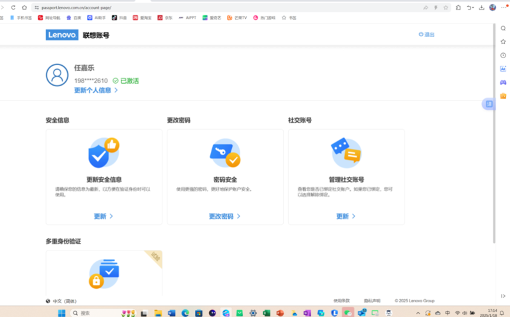Image resolution: width=510 pixels, height=317 pixels.
Task: Open 爱淘宝 bookmark
Action: click(142, 18)
